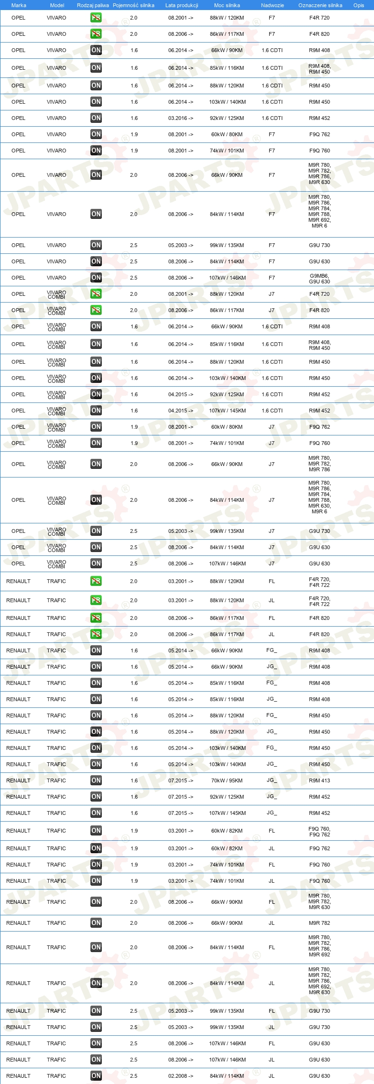Image resolution: width=374 pixels, height=1084 pixels.
Task: Select the 02.2008 -> production date cell
Action: click(x=181, y=1076)
